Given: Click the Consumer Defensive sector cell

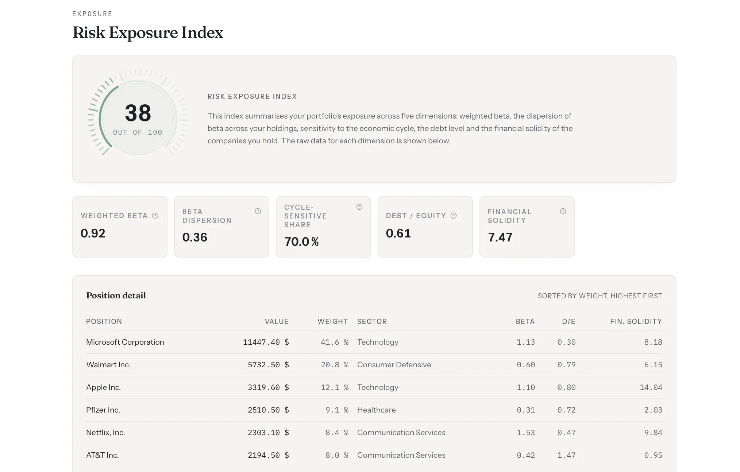Looking at the screenshot, I should (394, 365).
